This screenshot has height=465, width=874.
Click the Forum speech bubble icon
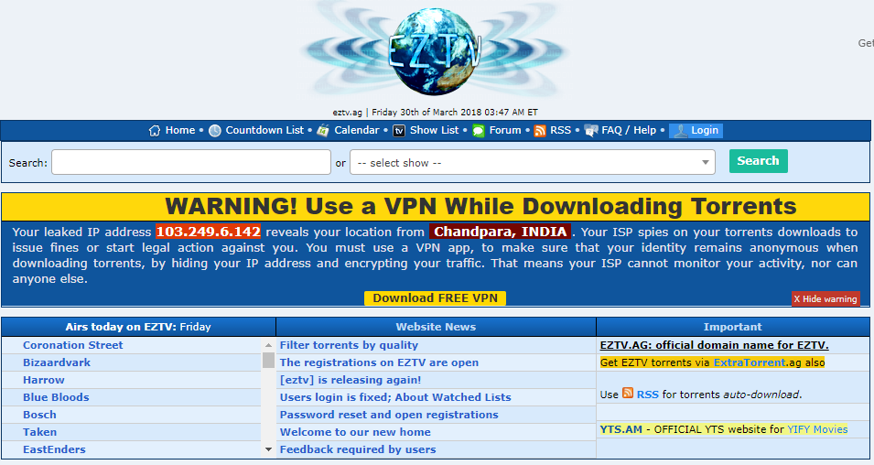[x=479, y=131]
